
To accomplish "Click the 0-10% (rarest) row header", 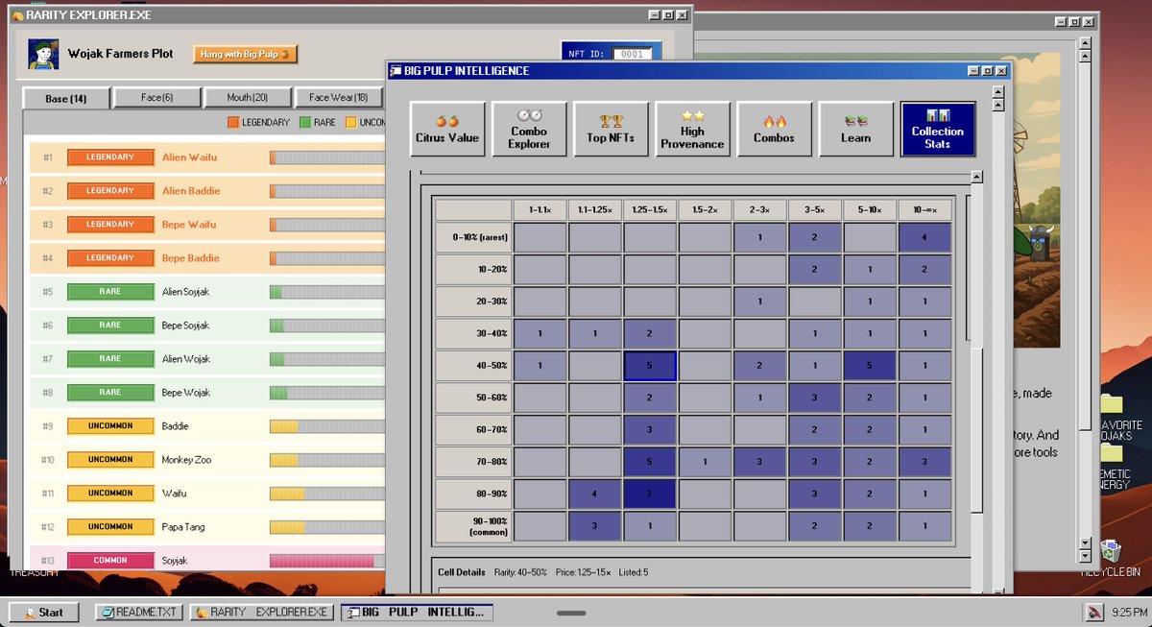I will [x=473, y=237].
